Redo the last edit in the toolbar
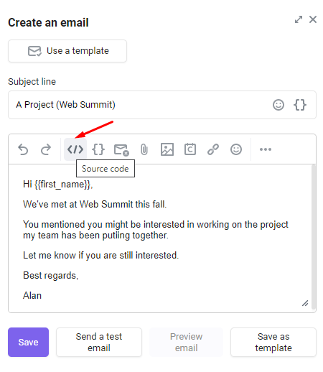This screenshot has width=323, height=372. tap(46, 149)
